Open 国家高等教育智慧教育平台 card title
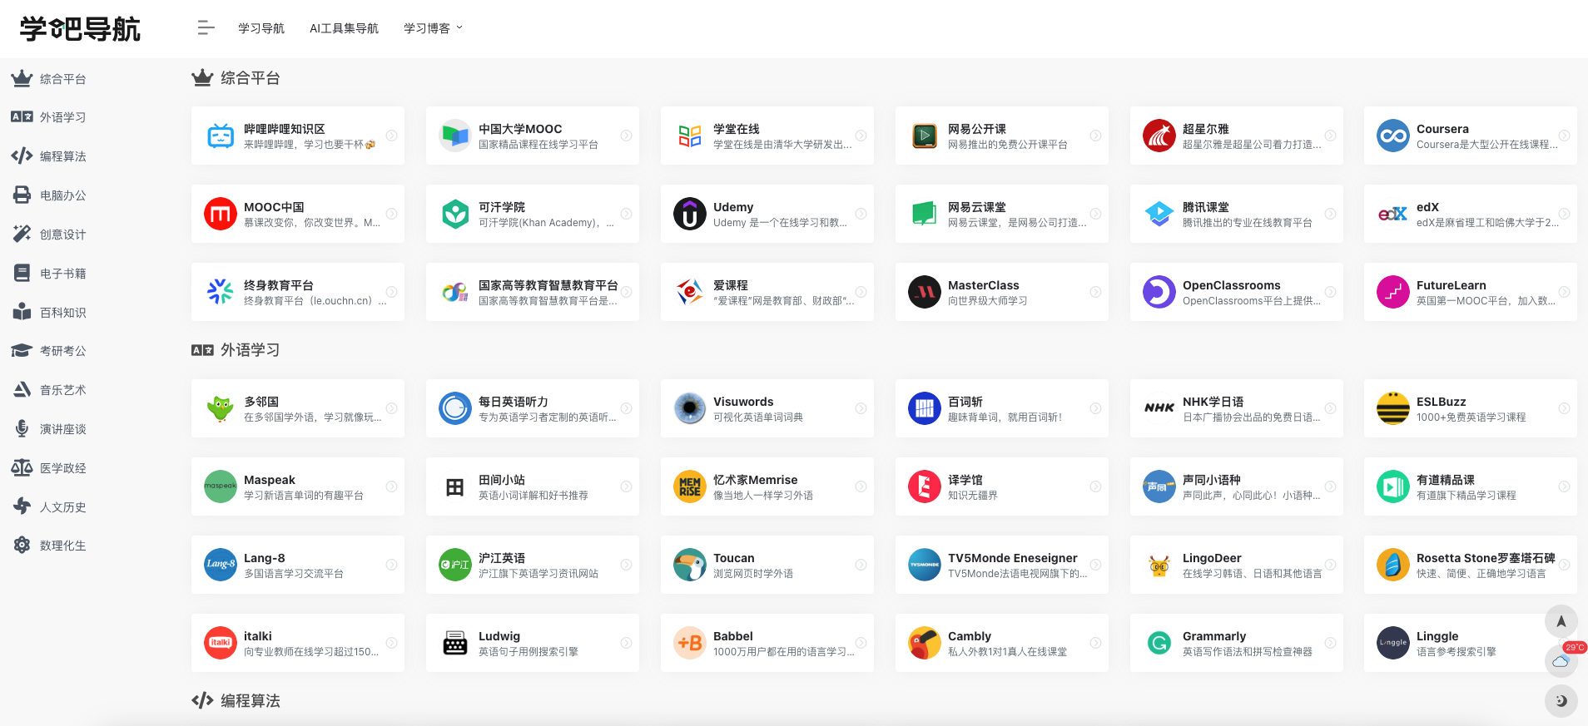This screenshot has height=726, width=1588. click(548, 285)
